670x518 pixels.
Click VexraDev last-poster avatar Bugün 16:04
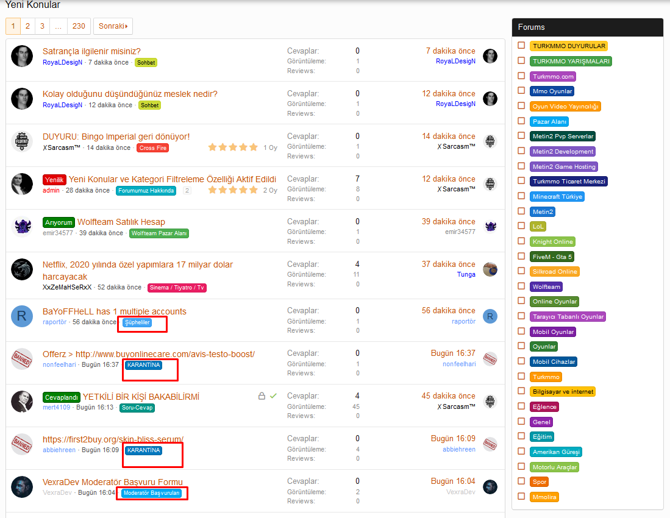click(490, 487)
